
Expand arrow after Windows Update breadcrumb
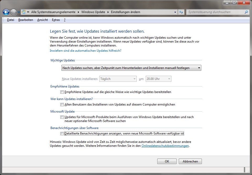point(108,12)
